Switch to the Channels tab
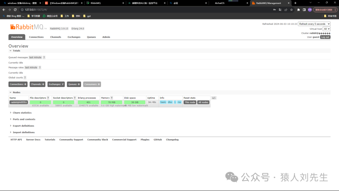 [56, 37]
